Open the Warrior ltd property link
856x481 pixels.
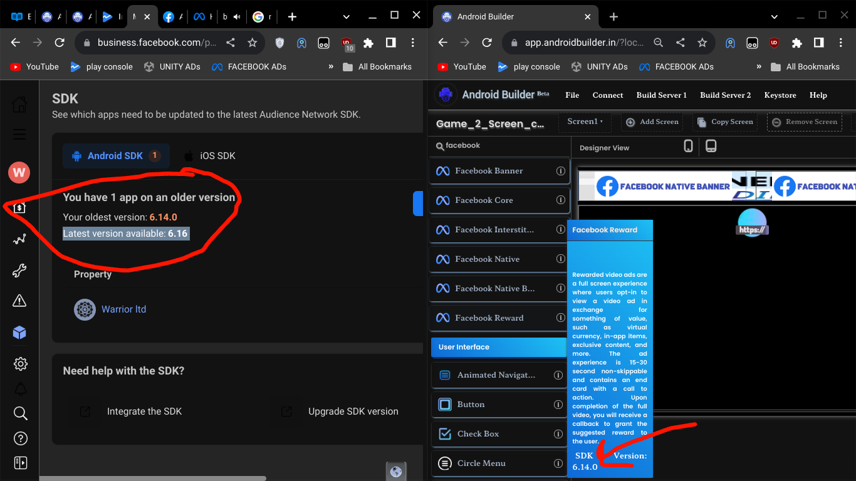click(x=123, y=309)
